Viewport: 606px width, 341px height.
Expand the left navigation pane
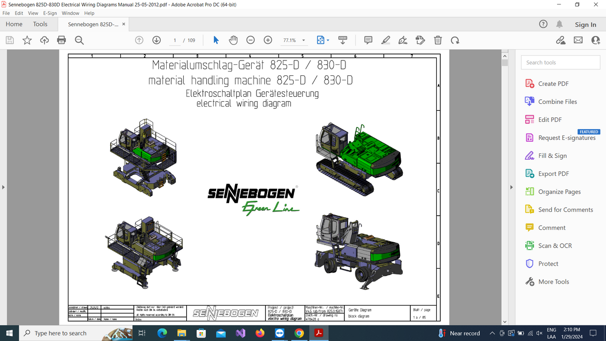click(x=3, y=187)
